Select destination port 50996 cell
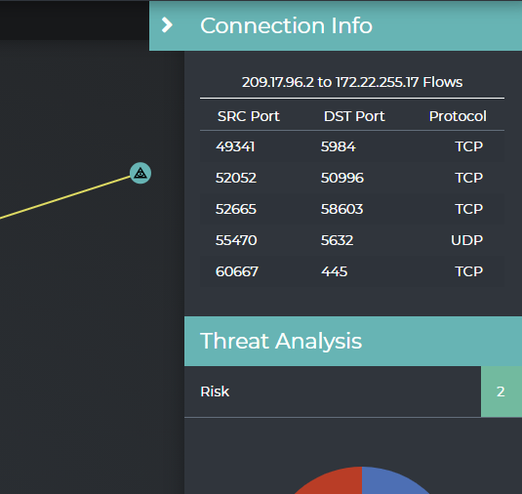This screenshot has height=494, width=522. tap(342, 178)
